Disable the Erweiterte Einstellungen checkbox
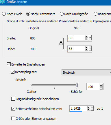The width and height of the screenshot is (111, 125). [x=9, y=64]
